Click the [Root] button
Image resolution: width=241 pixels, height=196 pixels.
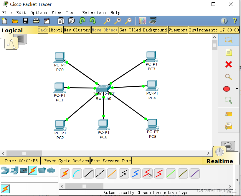click(x=56, y=30)
